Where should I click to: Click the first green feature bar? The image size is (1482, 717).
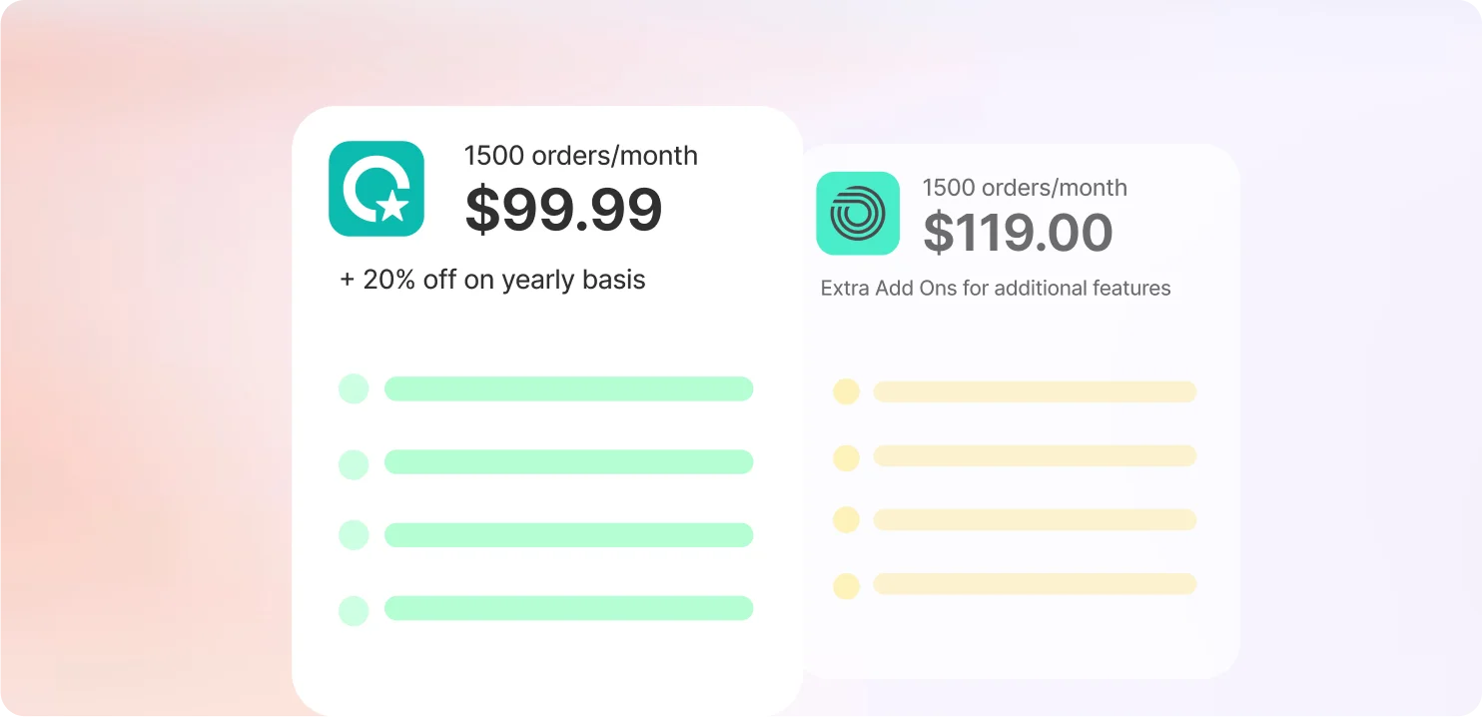[568, 388]
